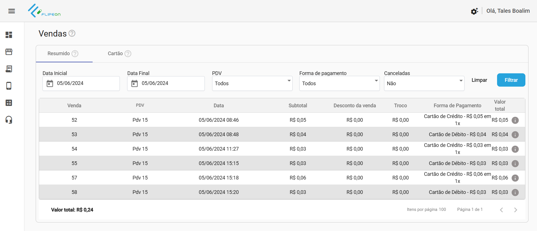
Task: Show info for sale 58
Action: 515,192
